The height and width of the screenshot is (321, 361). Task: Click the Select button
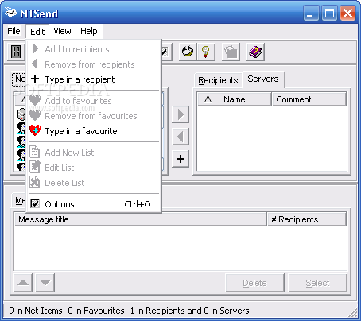click(x=317, y=283)
